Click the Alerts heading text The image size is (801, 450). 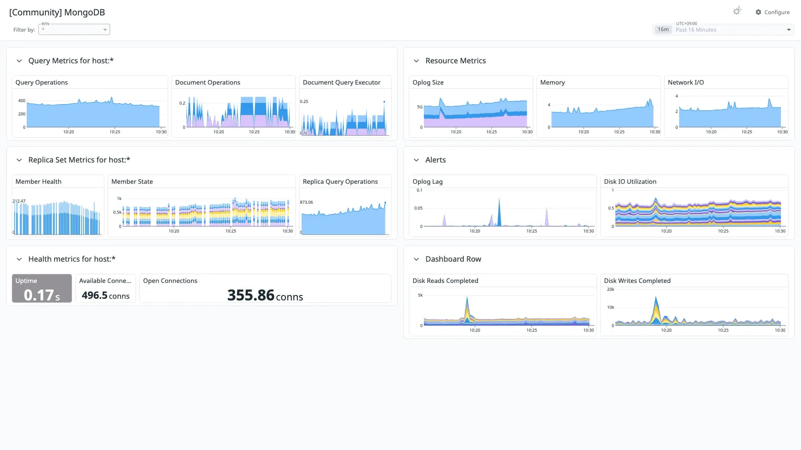point(436,160)
